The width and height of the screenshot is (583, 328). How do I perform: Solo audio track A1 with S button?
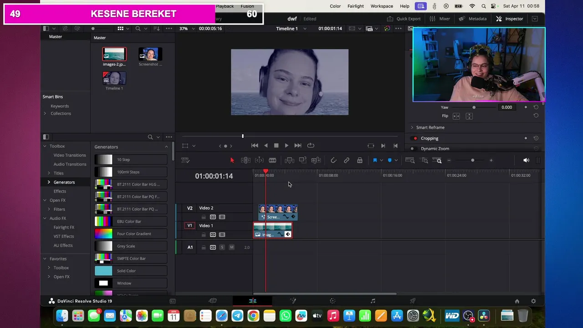(222, 247)
